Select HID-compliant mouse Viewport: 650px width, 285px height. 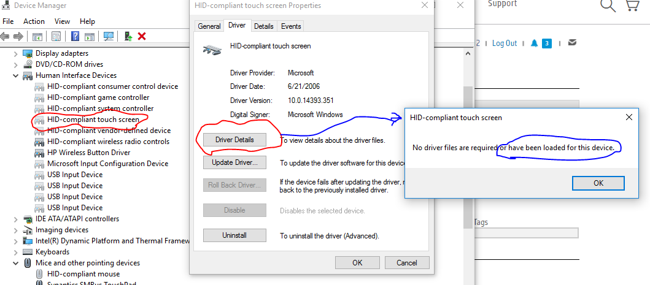[x=83, y=274]
